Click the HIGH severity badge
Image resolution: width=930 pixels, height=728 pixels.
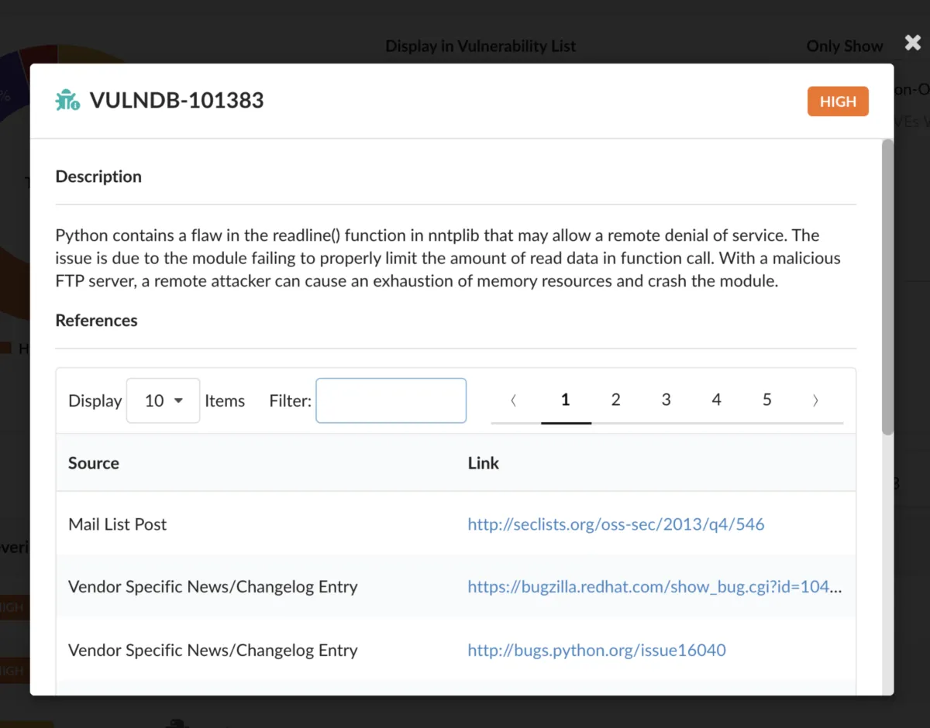tap(837, 101)
